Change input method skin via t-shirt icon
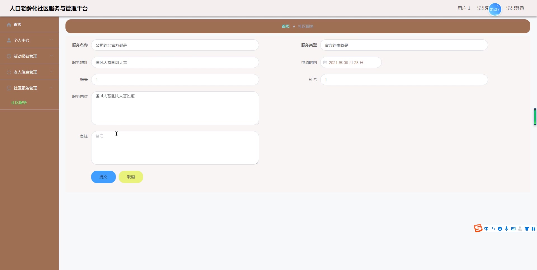This screenshot has height=270, width=537. (527, 229)
